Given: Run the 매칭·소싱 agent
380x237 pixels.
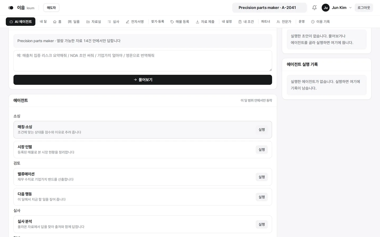Looking at the screenshot, I should coord(262,130).
